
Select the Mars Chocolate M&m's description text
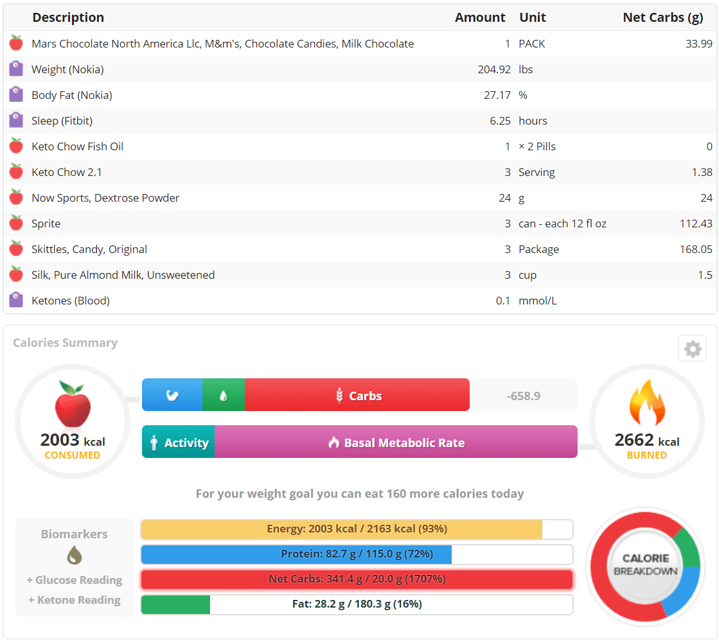click(222, 44)
